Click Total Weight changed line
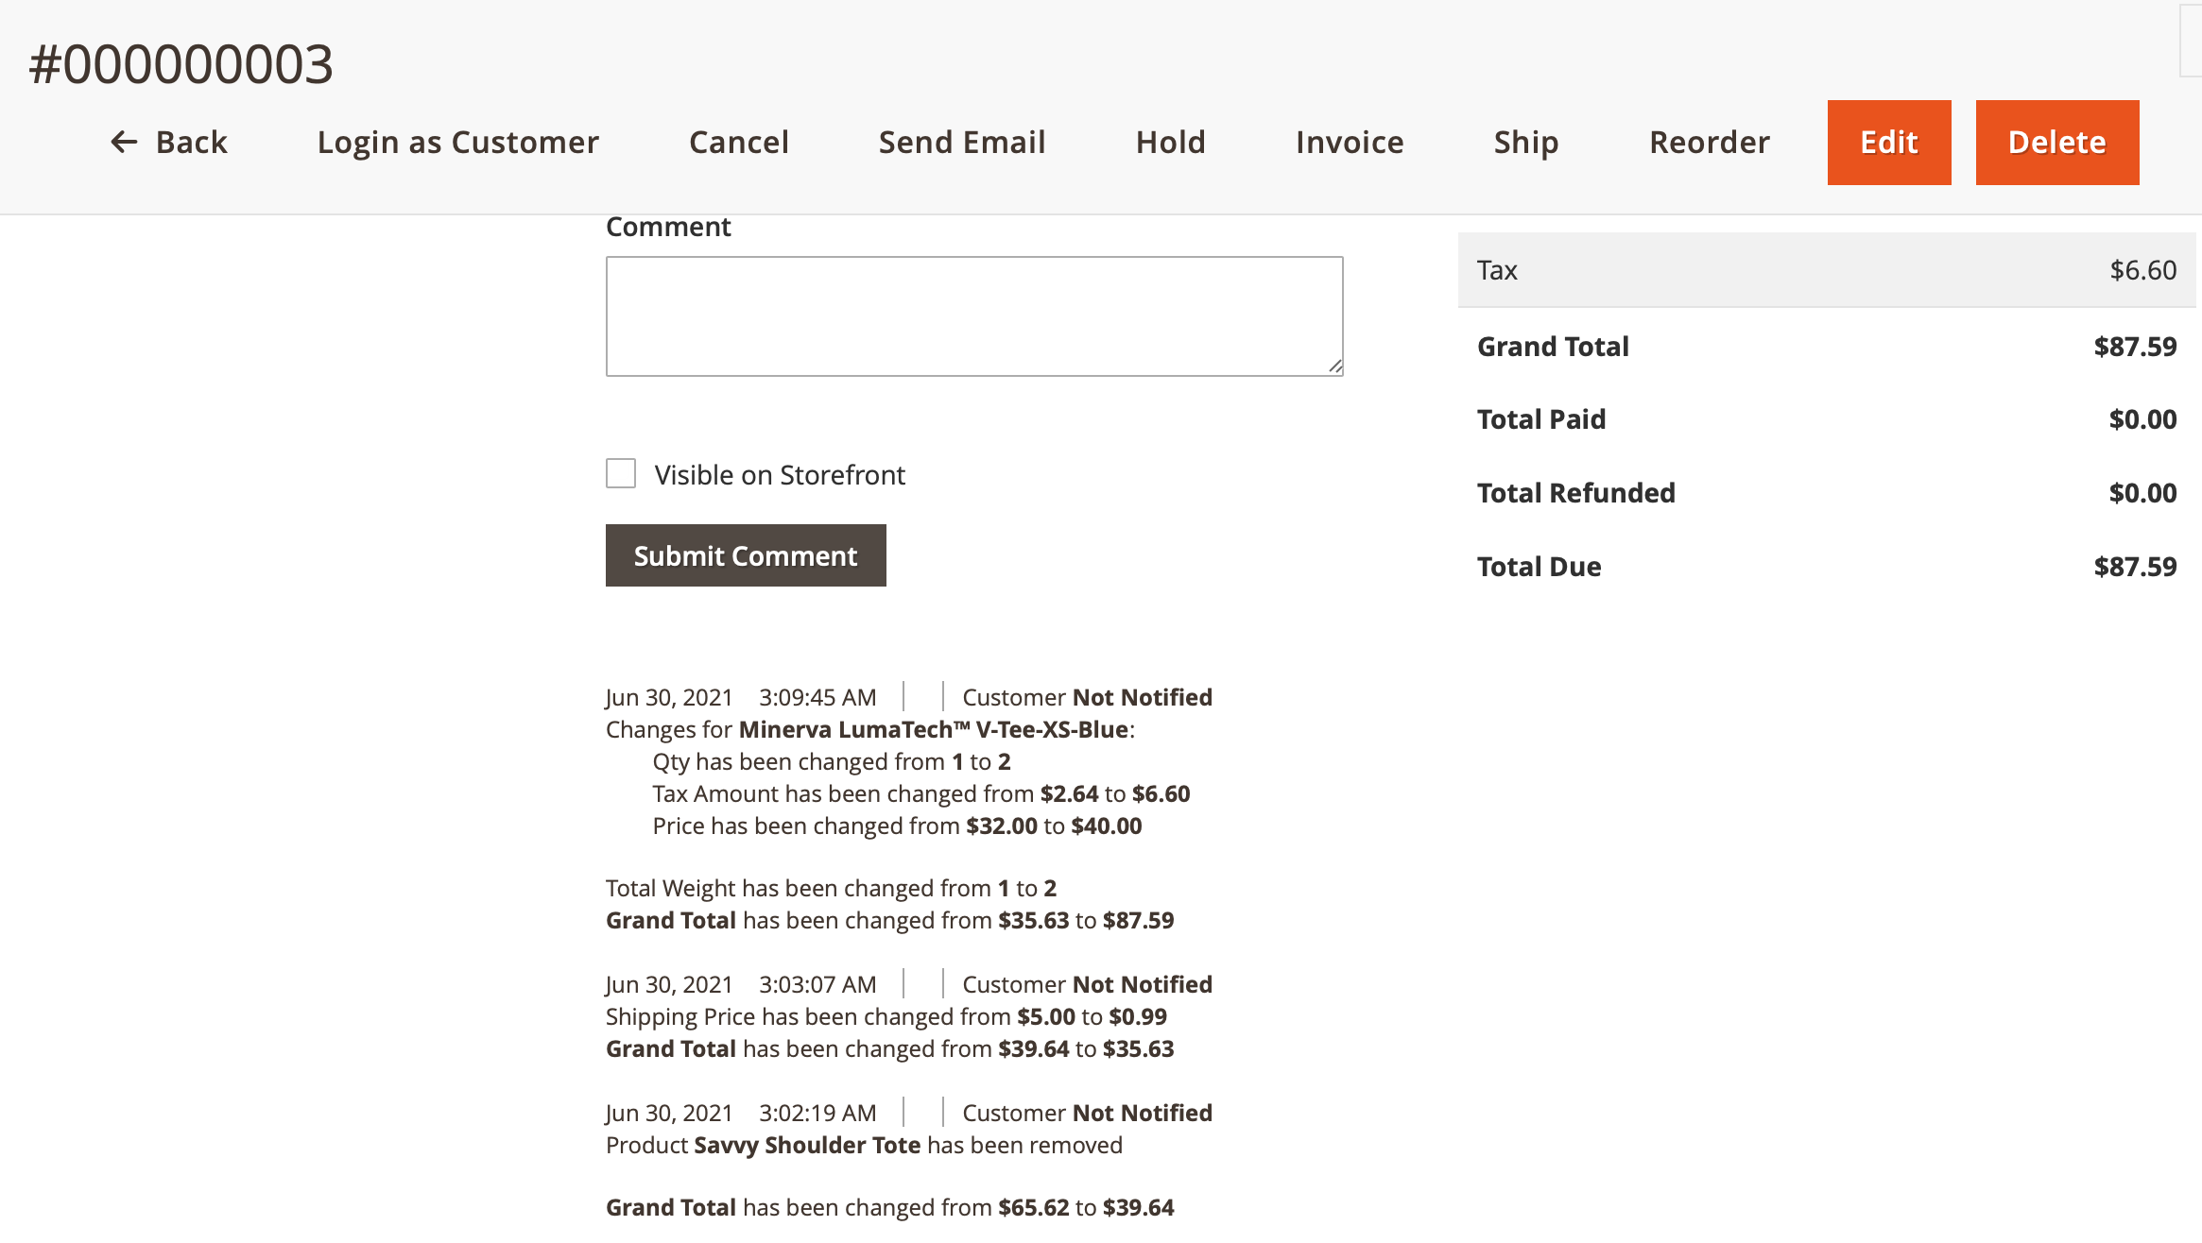Screen dimensions: 2202x1243 point(832,888)
